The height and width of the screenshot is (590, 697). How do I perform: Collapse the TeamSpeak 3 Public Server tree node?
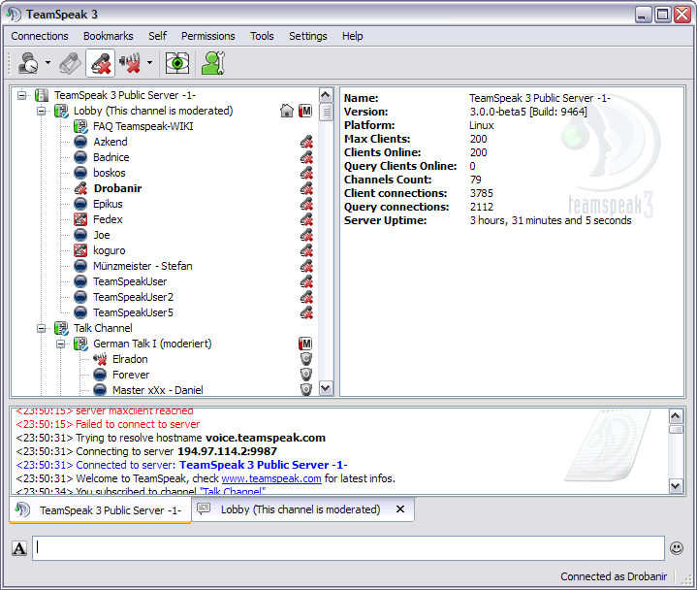[21, 95]
